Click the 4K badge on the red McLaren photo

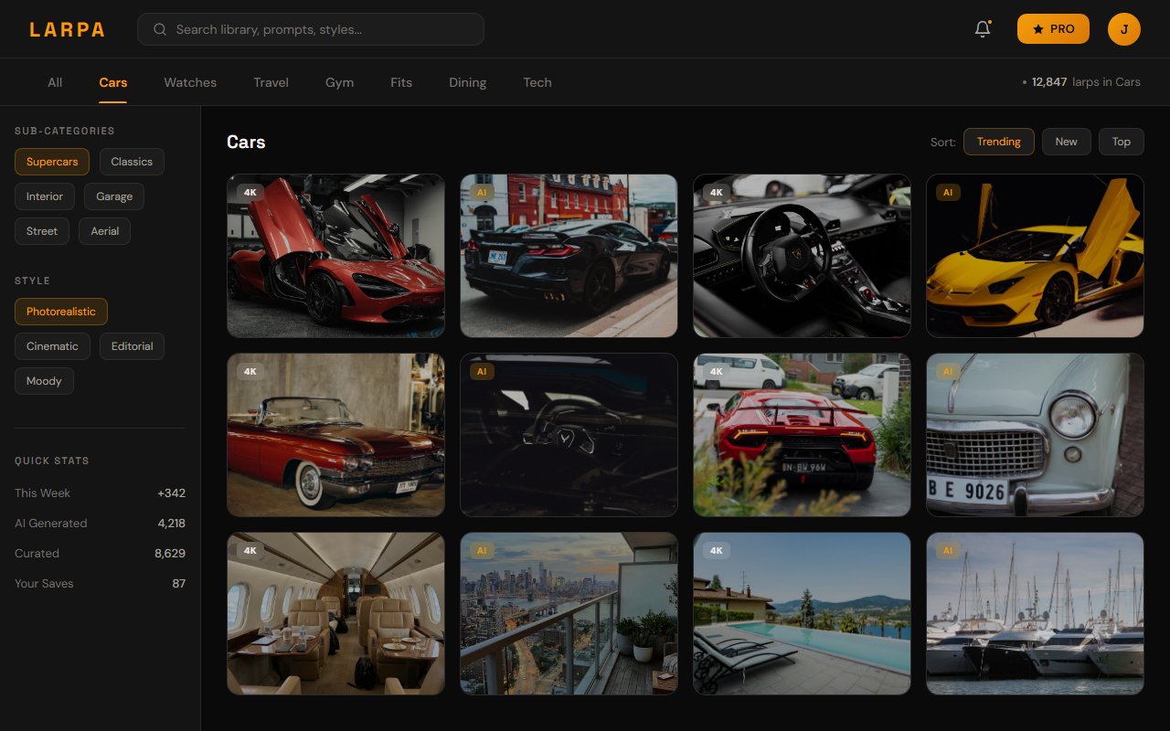click(250, 192)
